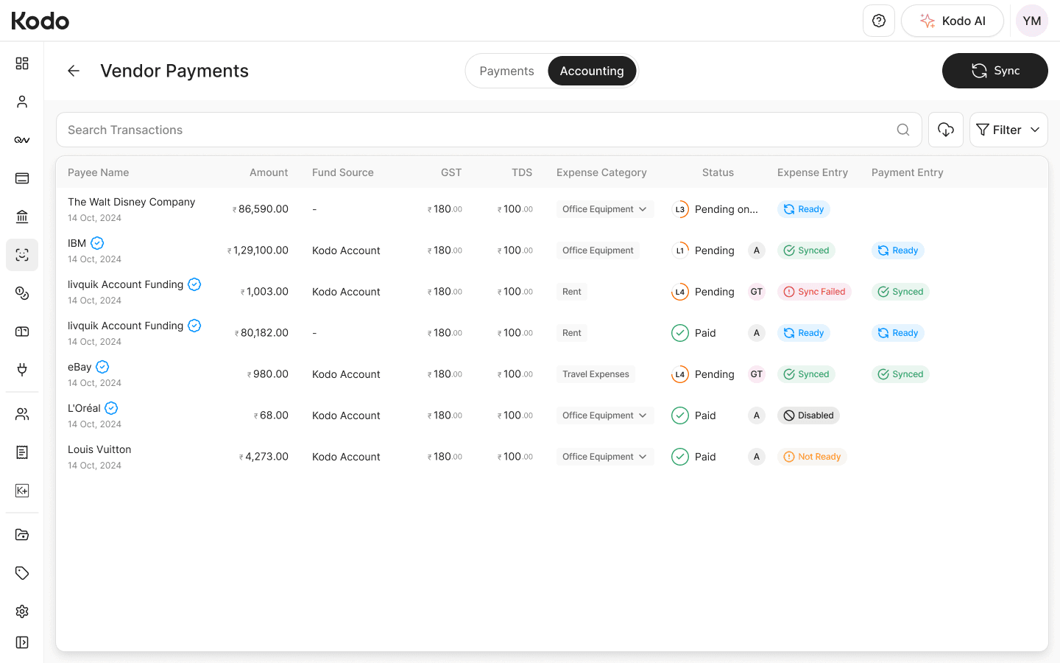Viewport: 1060px width, 663px height.
Task: Click the GT avatar in eBay row
Action: pos(757,374)
